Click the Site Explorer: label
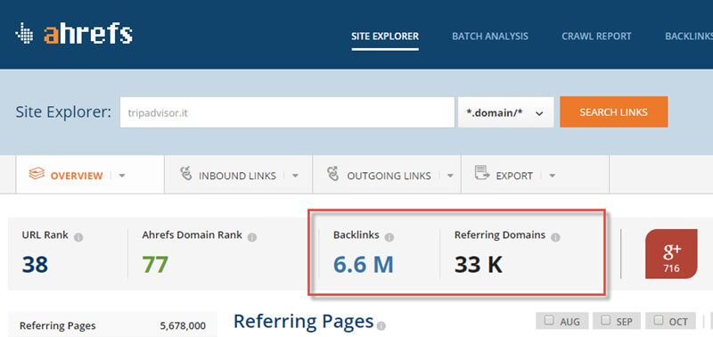713x337 pixels. tap(63, 111)
